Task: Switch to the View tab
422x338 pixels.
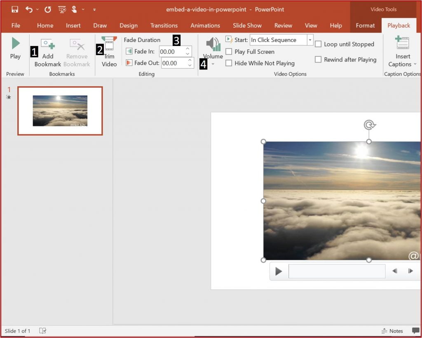Action: pyautogui.click(x=311, y=25)
